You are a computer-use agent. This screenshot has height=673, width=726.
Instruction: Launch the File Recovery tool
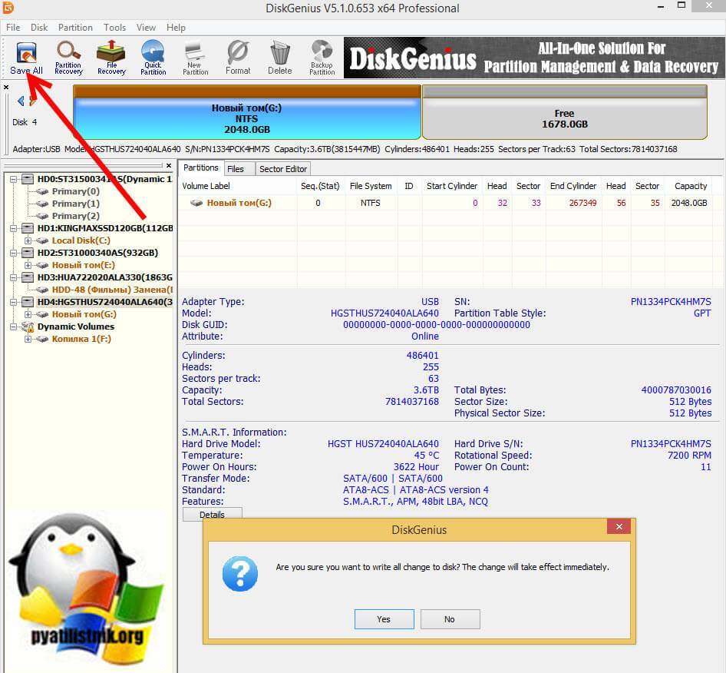(x=111, y=58)
